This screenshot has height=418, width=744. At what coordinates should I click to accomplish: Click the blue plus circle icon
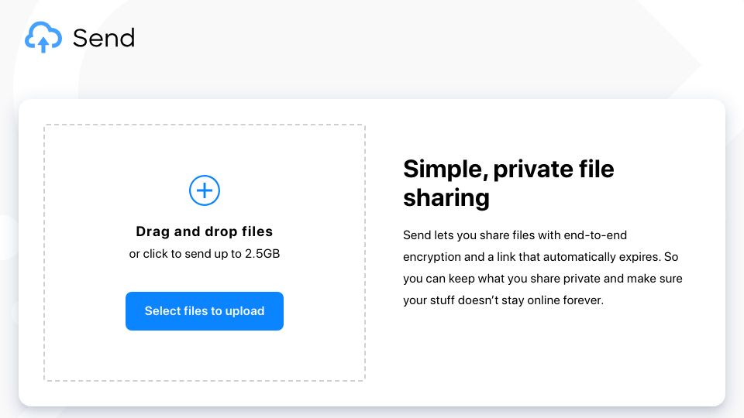click(x=205, y=190)
